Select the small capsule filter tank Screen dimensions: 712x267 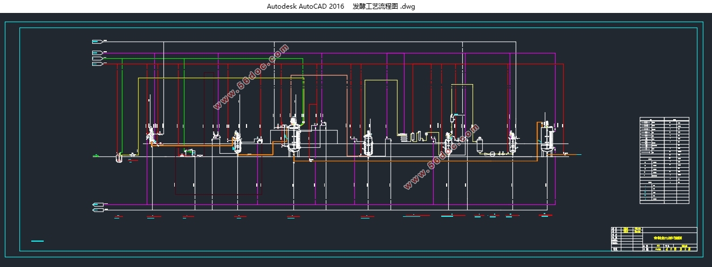478,145
